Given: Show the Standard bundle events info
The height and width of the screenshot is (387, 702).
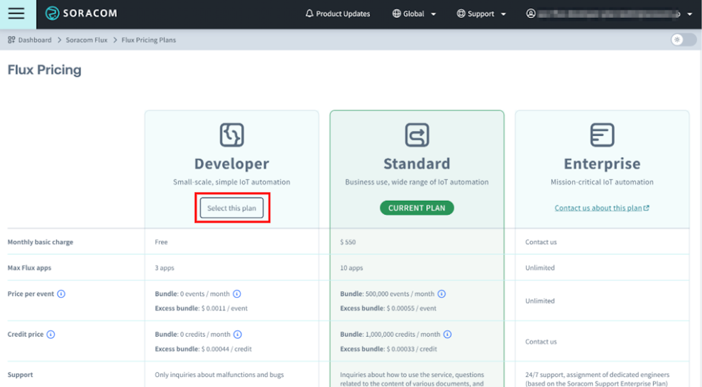Looking at the screenshot, I should coord(442,294).
